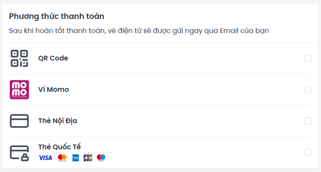Choose the Thẻ Quốc Tế label
Viewport: 321px width, 172px height.
click(x=60, y=147)
